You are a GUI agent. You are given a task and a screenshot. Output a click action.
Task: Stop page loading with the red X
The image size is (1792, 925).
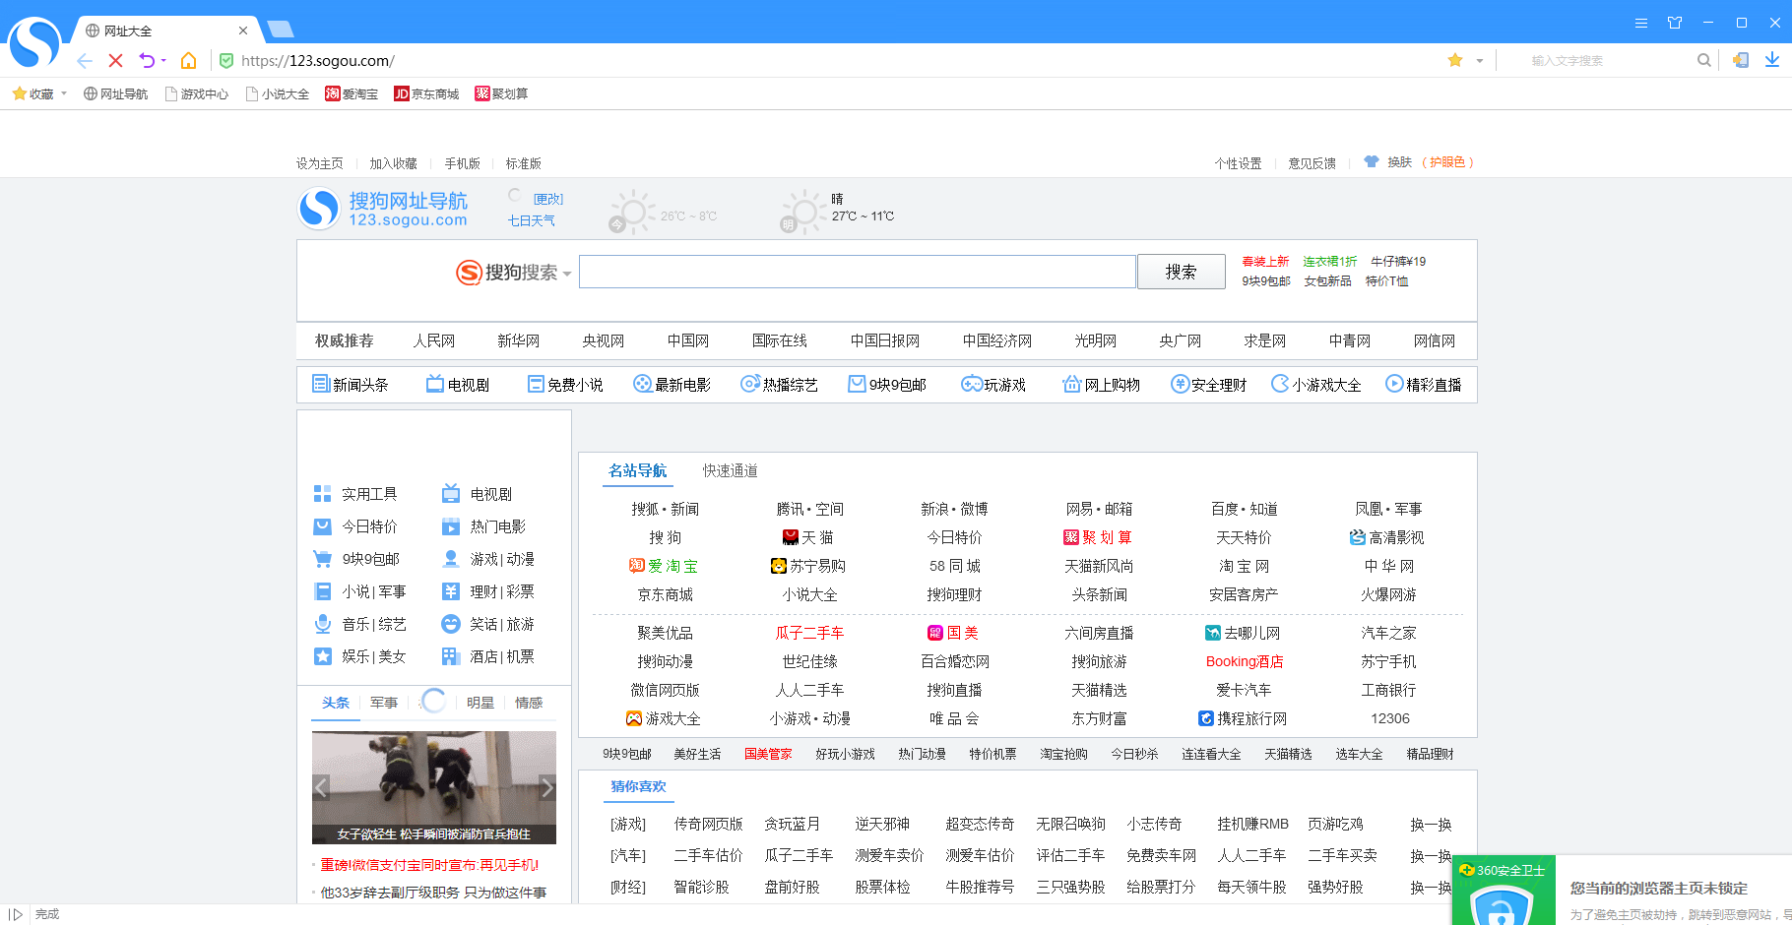(115, 61)
